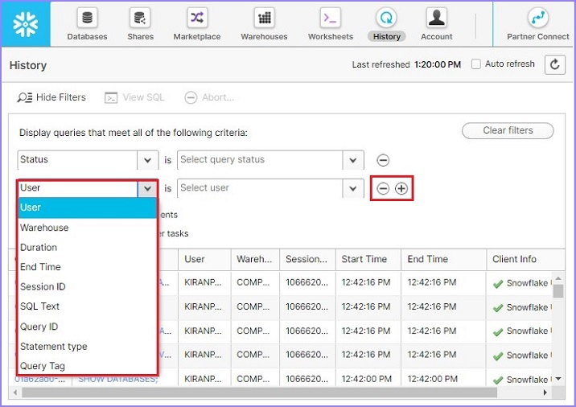Click the horizontal scrollbar right arrow
Screen dimensions: 576x407
tap(545, 393)
